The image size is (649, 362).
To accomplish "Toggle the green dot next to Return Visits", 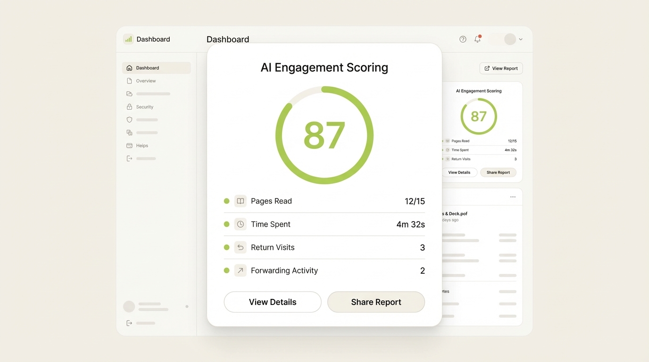I will pyautogui.click(x=226, y=247).
